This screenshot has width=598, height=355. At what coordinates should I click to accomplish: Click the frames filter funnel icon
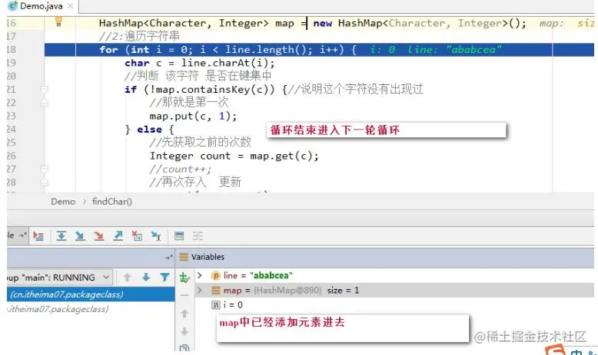(x=164, y=278)
